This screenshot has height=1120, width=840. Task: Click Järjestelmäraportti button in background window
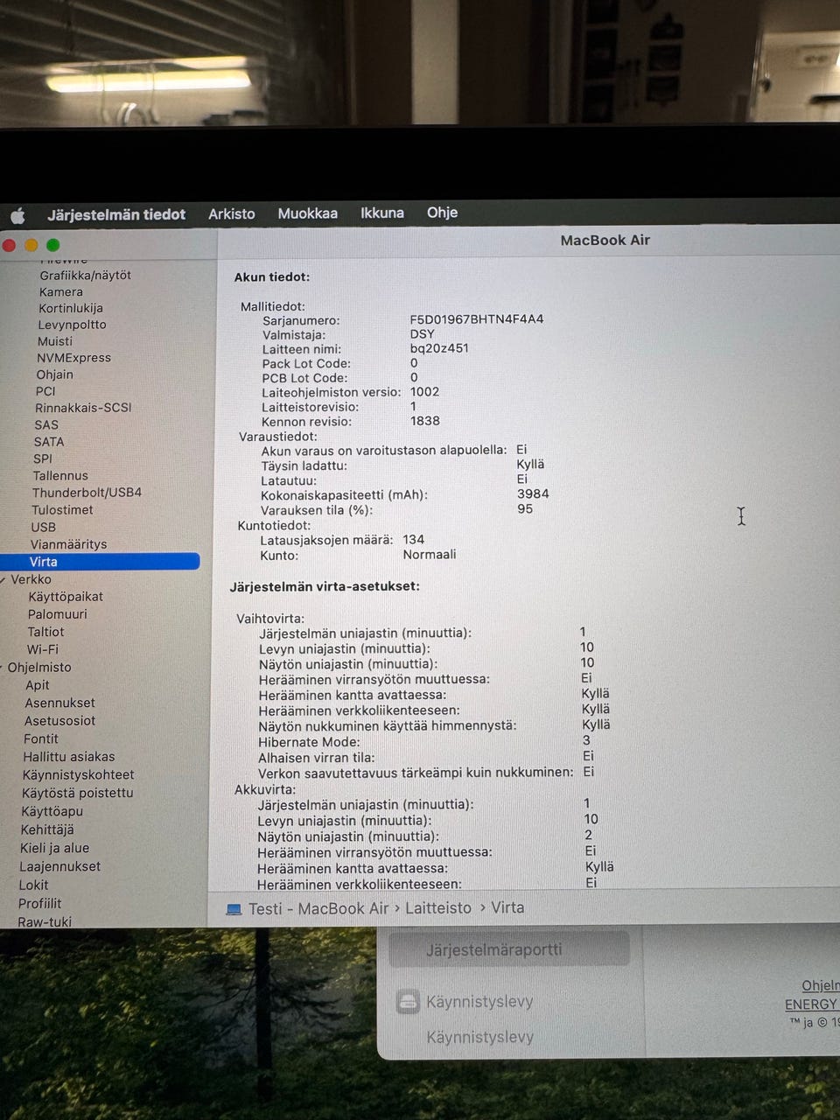click(508, 949)
